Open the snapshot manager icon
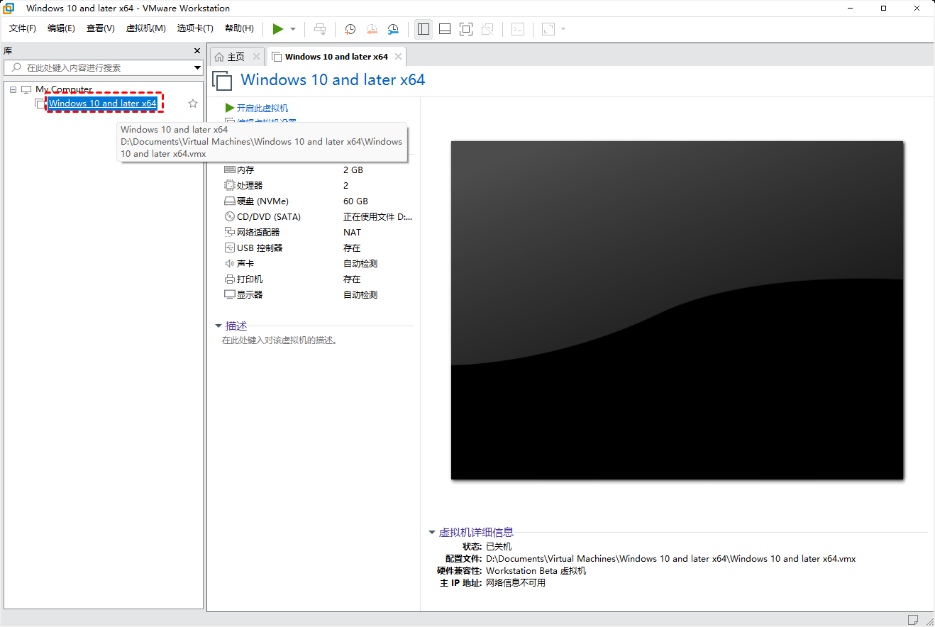Image resolution: width=935 pixels, height=627 pixels. click(393, 29)
